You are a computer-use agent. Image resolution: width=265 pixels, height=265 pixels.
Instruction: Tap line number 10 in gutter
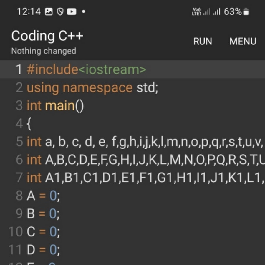tap(16, 232)
